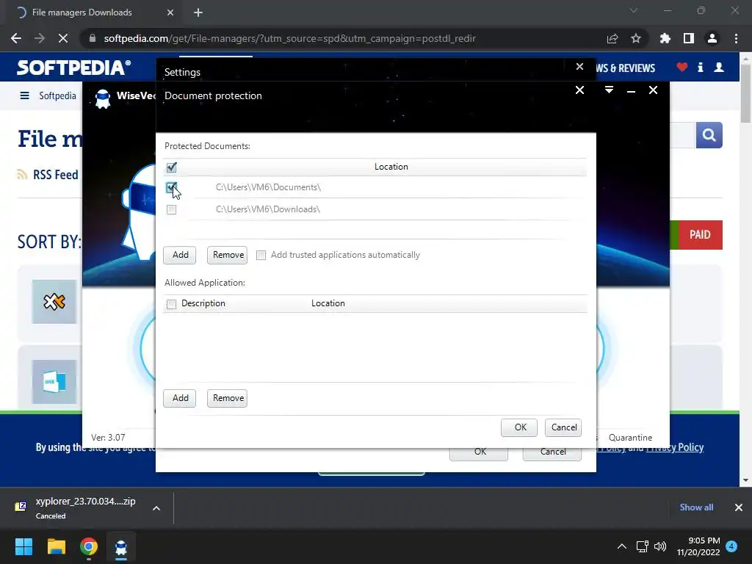The width and height of the screenshot is (752, 564).
Task: Show all downloads
Action: coord(696,507)
